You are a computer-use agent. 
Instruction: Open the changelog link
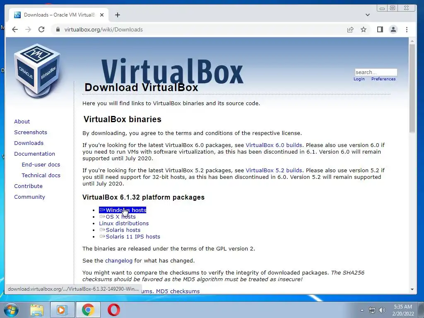[119, 261]
